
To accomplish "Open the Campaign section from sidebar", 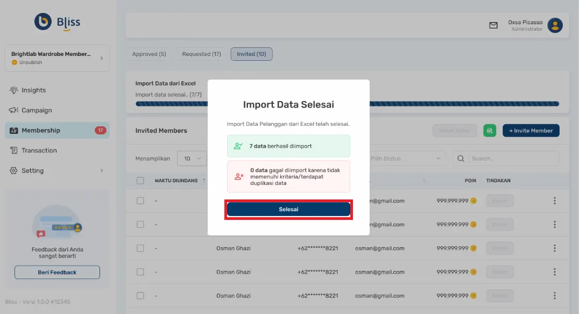I will coord(12,110).
